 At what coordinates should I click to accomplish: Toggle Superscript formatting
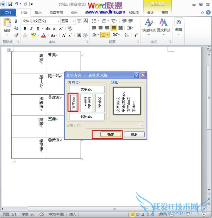[61, 28]
